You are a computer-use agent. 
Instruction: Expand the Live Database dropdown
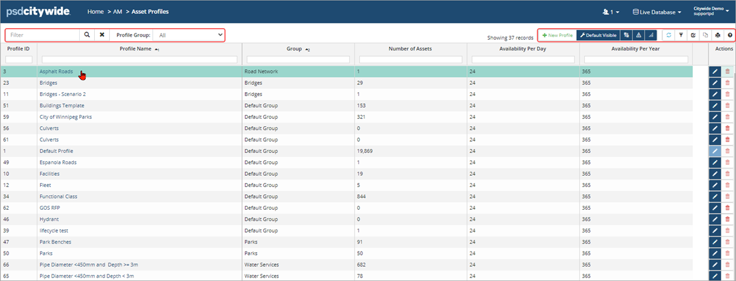[x=657, y=12]
